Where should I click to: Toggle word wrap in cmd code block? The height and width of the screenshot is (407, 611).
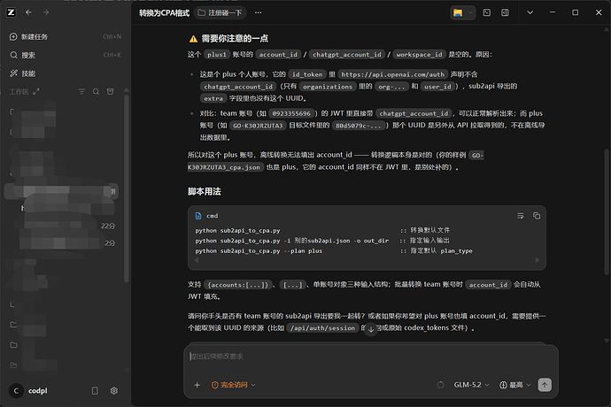pos(520,216)
